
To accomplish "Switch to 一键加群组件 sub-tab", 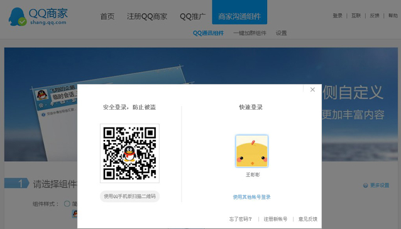I will click(250, 33).
